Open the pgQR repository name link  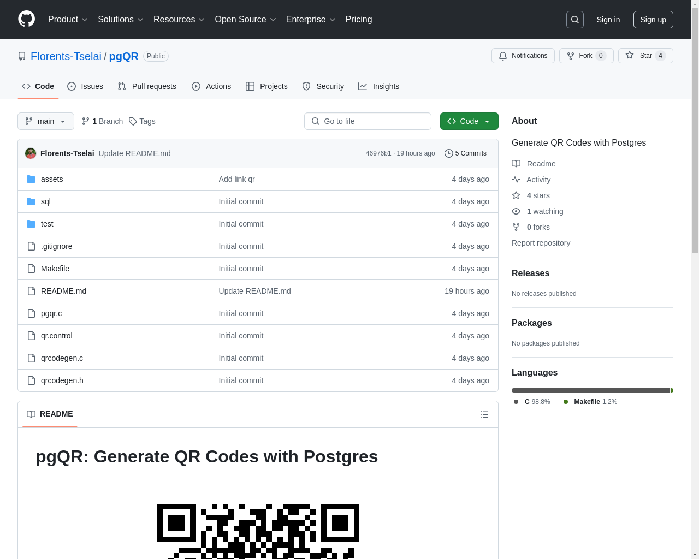click(124, 56)
